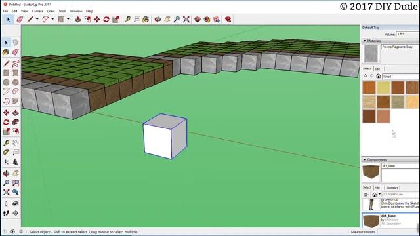Image resolution: width=420 pixels, height=236 pixels.
Task: Choose the 3D Text tool
Action: tap(16, 162)
